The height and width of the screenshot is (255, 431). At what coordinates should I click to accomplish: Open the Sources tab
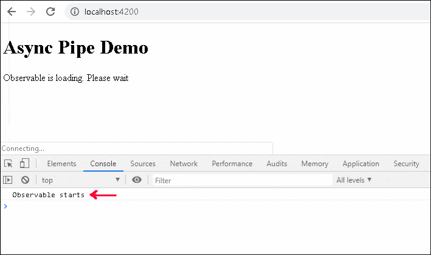tap(143, 164)
